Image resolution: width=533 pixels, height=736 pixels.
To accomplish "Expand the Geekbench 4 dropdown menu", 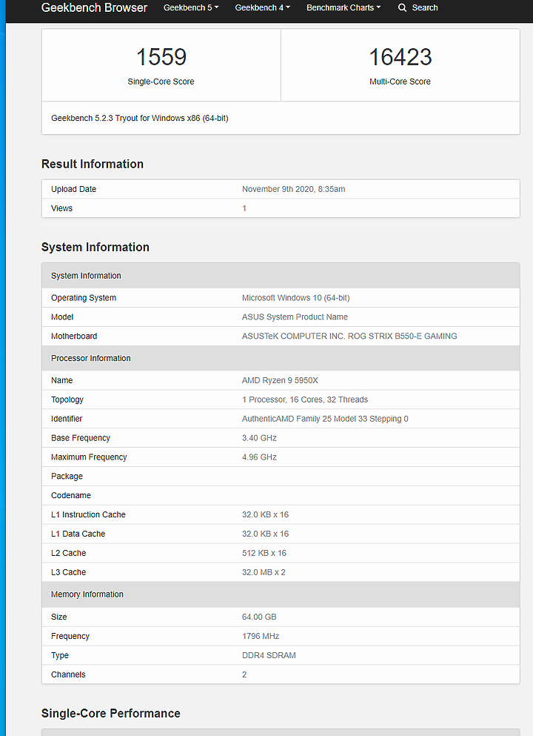I will coord(263,7).
